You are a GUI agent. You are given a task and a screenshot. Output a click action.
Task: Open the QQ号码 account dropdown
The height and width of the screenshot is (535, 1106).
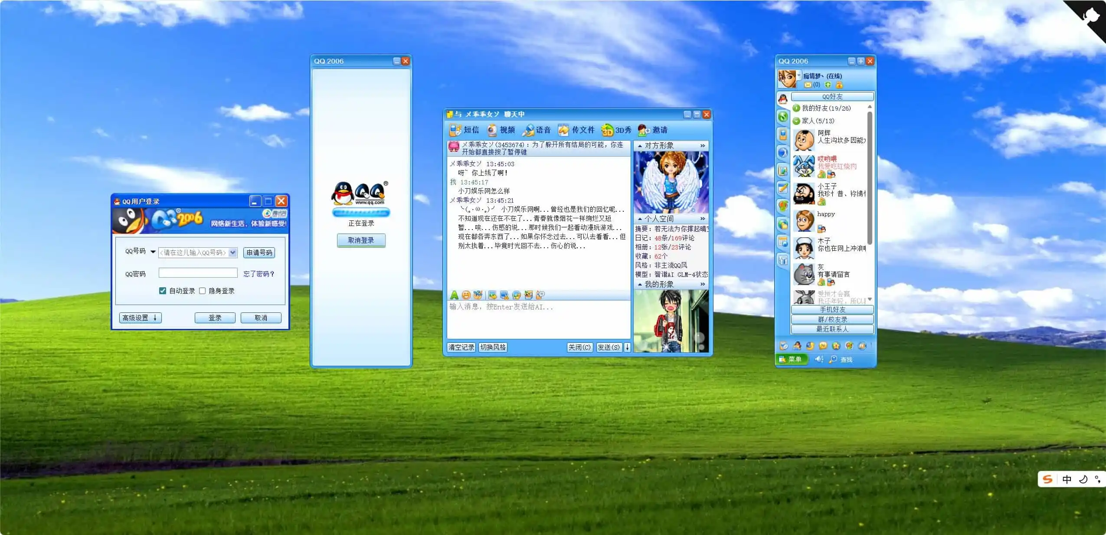click(232, 253)
